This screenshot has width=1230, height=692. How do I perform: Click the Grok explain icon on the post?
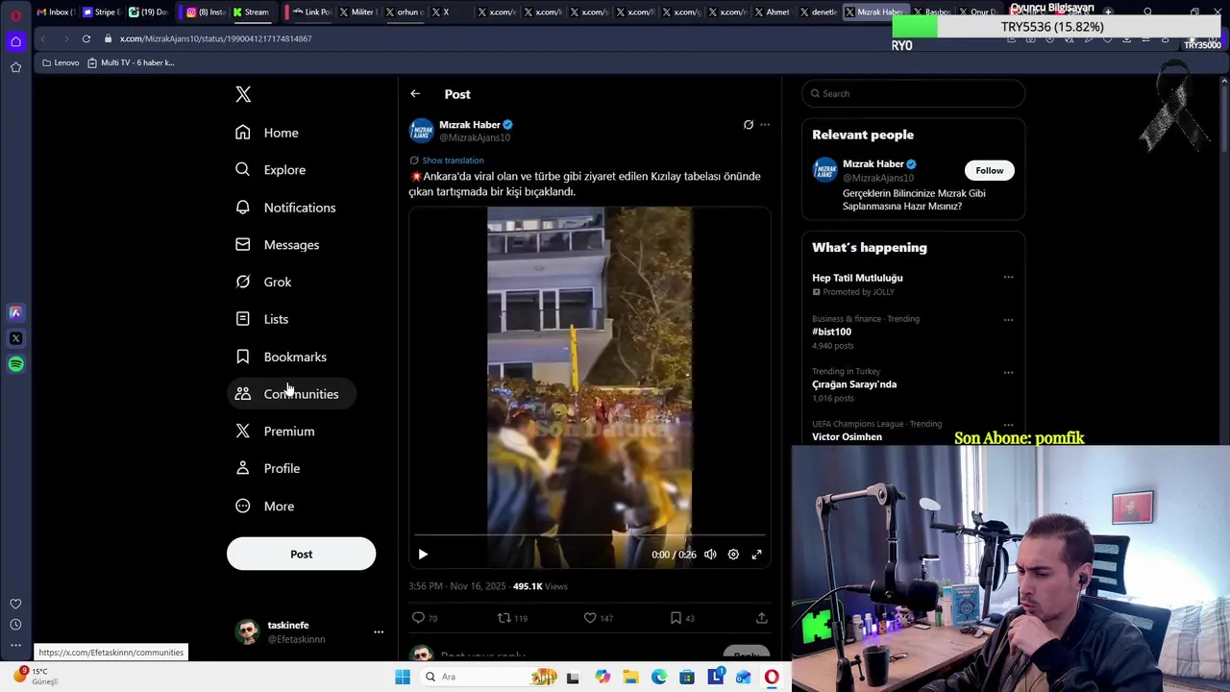748,124
